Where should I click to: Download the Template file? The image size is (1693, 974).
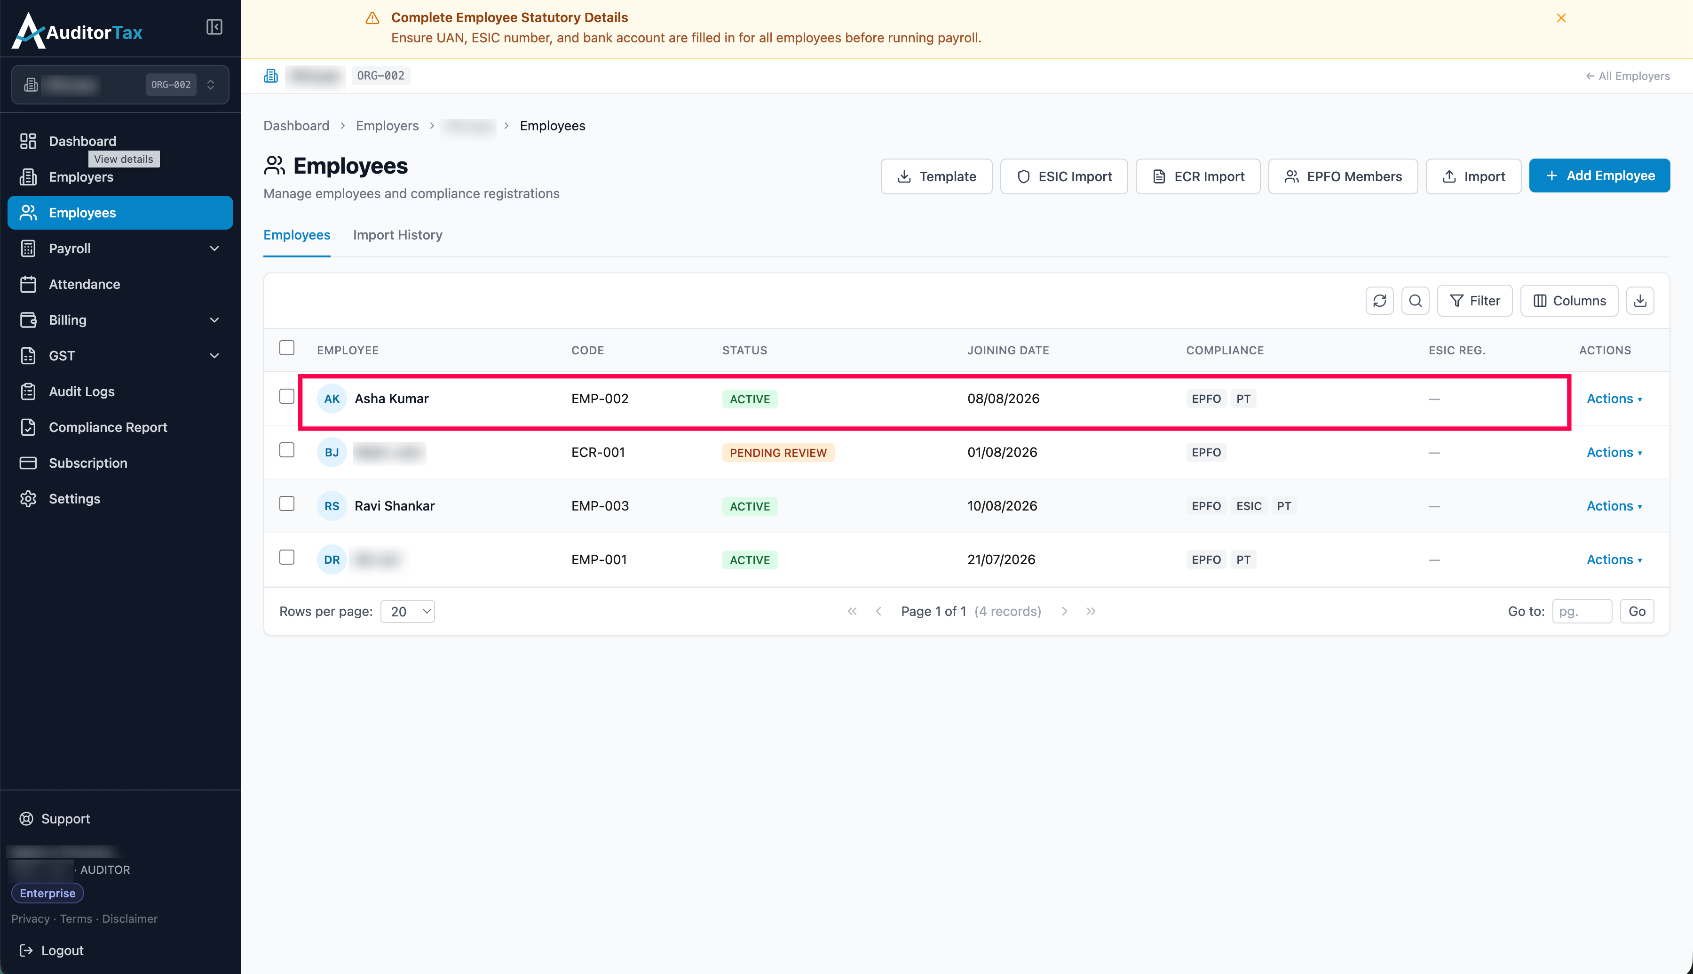936,176
